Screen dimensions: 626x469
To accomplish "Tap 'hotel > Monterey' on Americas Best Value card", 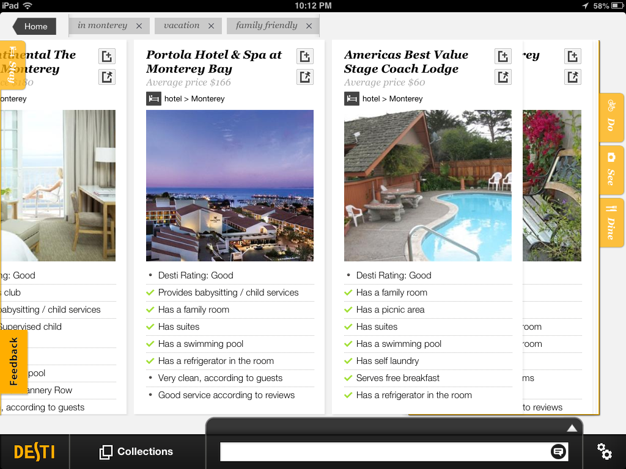I will click(x=392, y=98).
